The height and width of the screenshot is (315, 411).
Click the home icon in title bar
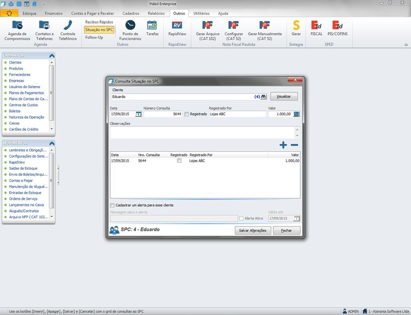pyautogui.click(x=35, y=4)
